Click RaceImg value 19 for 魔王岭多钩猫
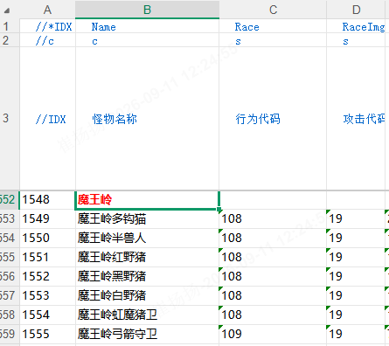 tap(356, 218)
